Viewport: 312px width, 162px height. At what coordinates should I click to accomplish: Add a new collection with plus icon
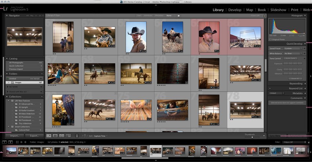click(x=42, y=97)
